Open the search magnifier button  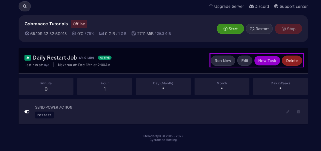click(x=25, y=6)
